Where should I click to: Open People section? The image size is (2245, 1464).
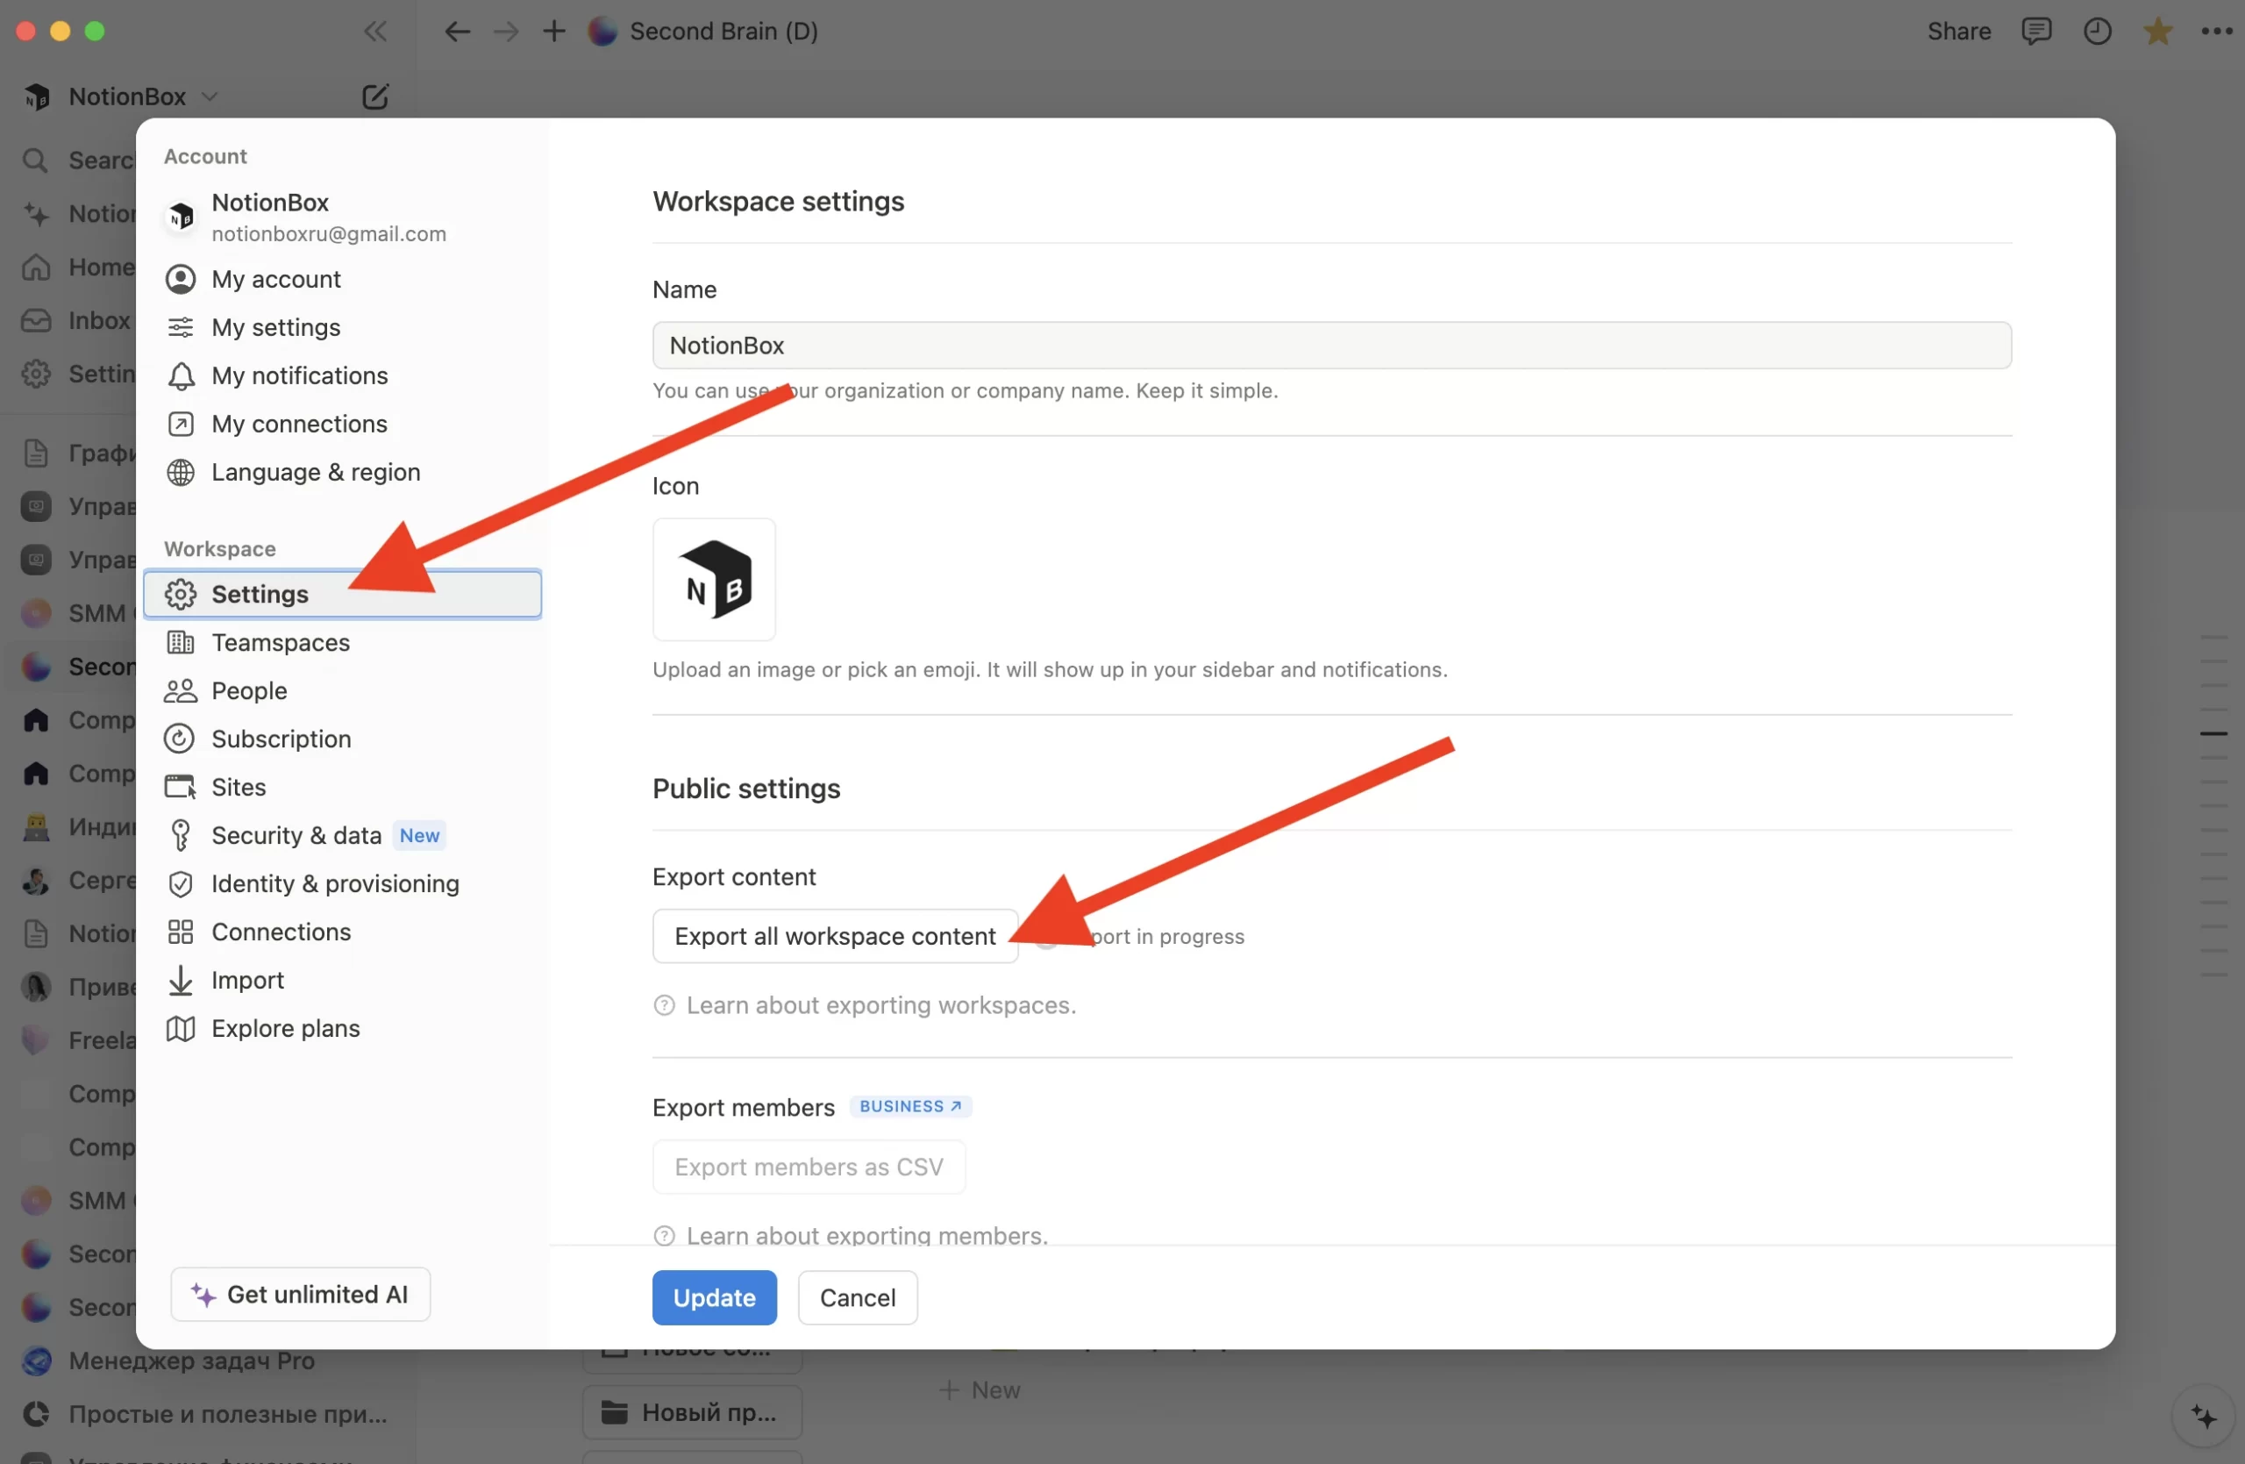[341, 690]
